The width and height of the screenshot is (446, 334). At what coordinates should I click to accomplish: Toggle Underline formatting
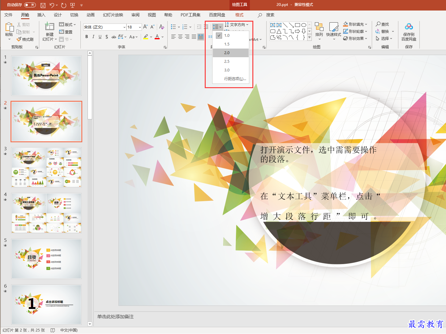click(100, 37)
